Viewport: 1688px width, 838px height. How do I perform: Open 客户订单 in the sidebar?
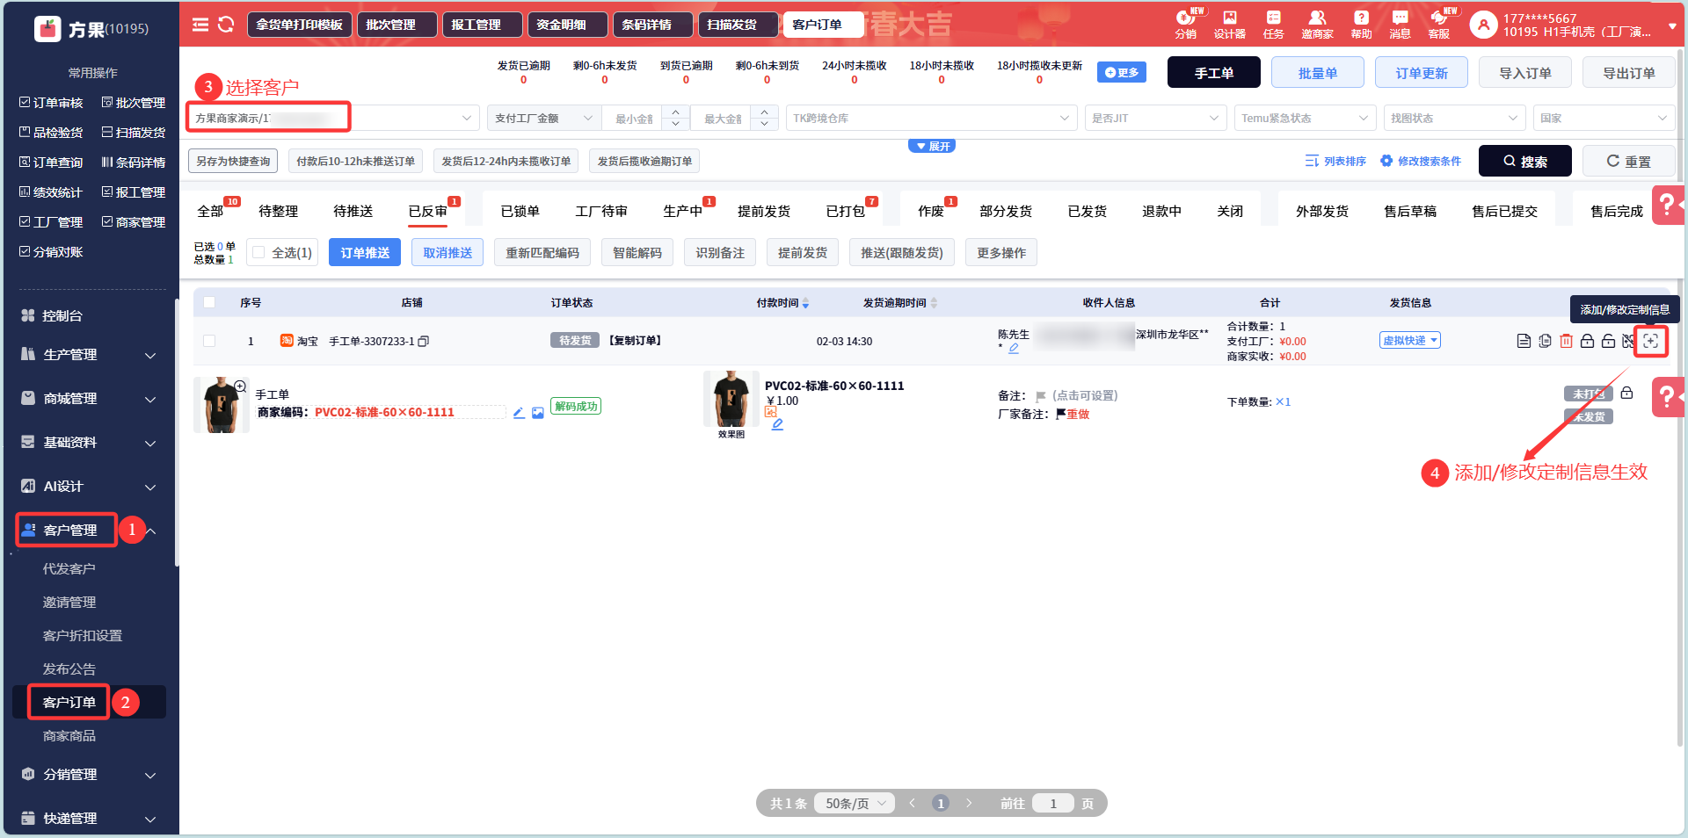coord(69,702)
